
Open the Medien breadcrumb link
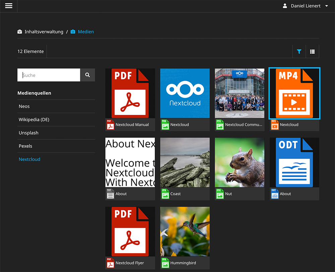[x=86, y=31]
